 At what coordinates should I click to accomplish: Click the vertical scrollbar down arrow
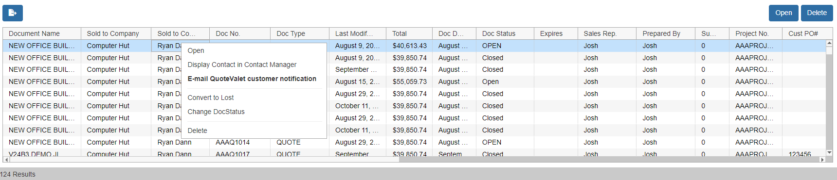[x=829, y=152]
